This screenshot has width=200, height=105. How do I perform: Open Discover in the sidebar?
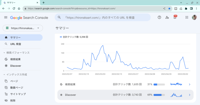(21, 66)
